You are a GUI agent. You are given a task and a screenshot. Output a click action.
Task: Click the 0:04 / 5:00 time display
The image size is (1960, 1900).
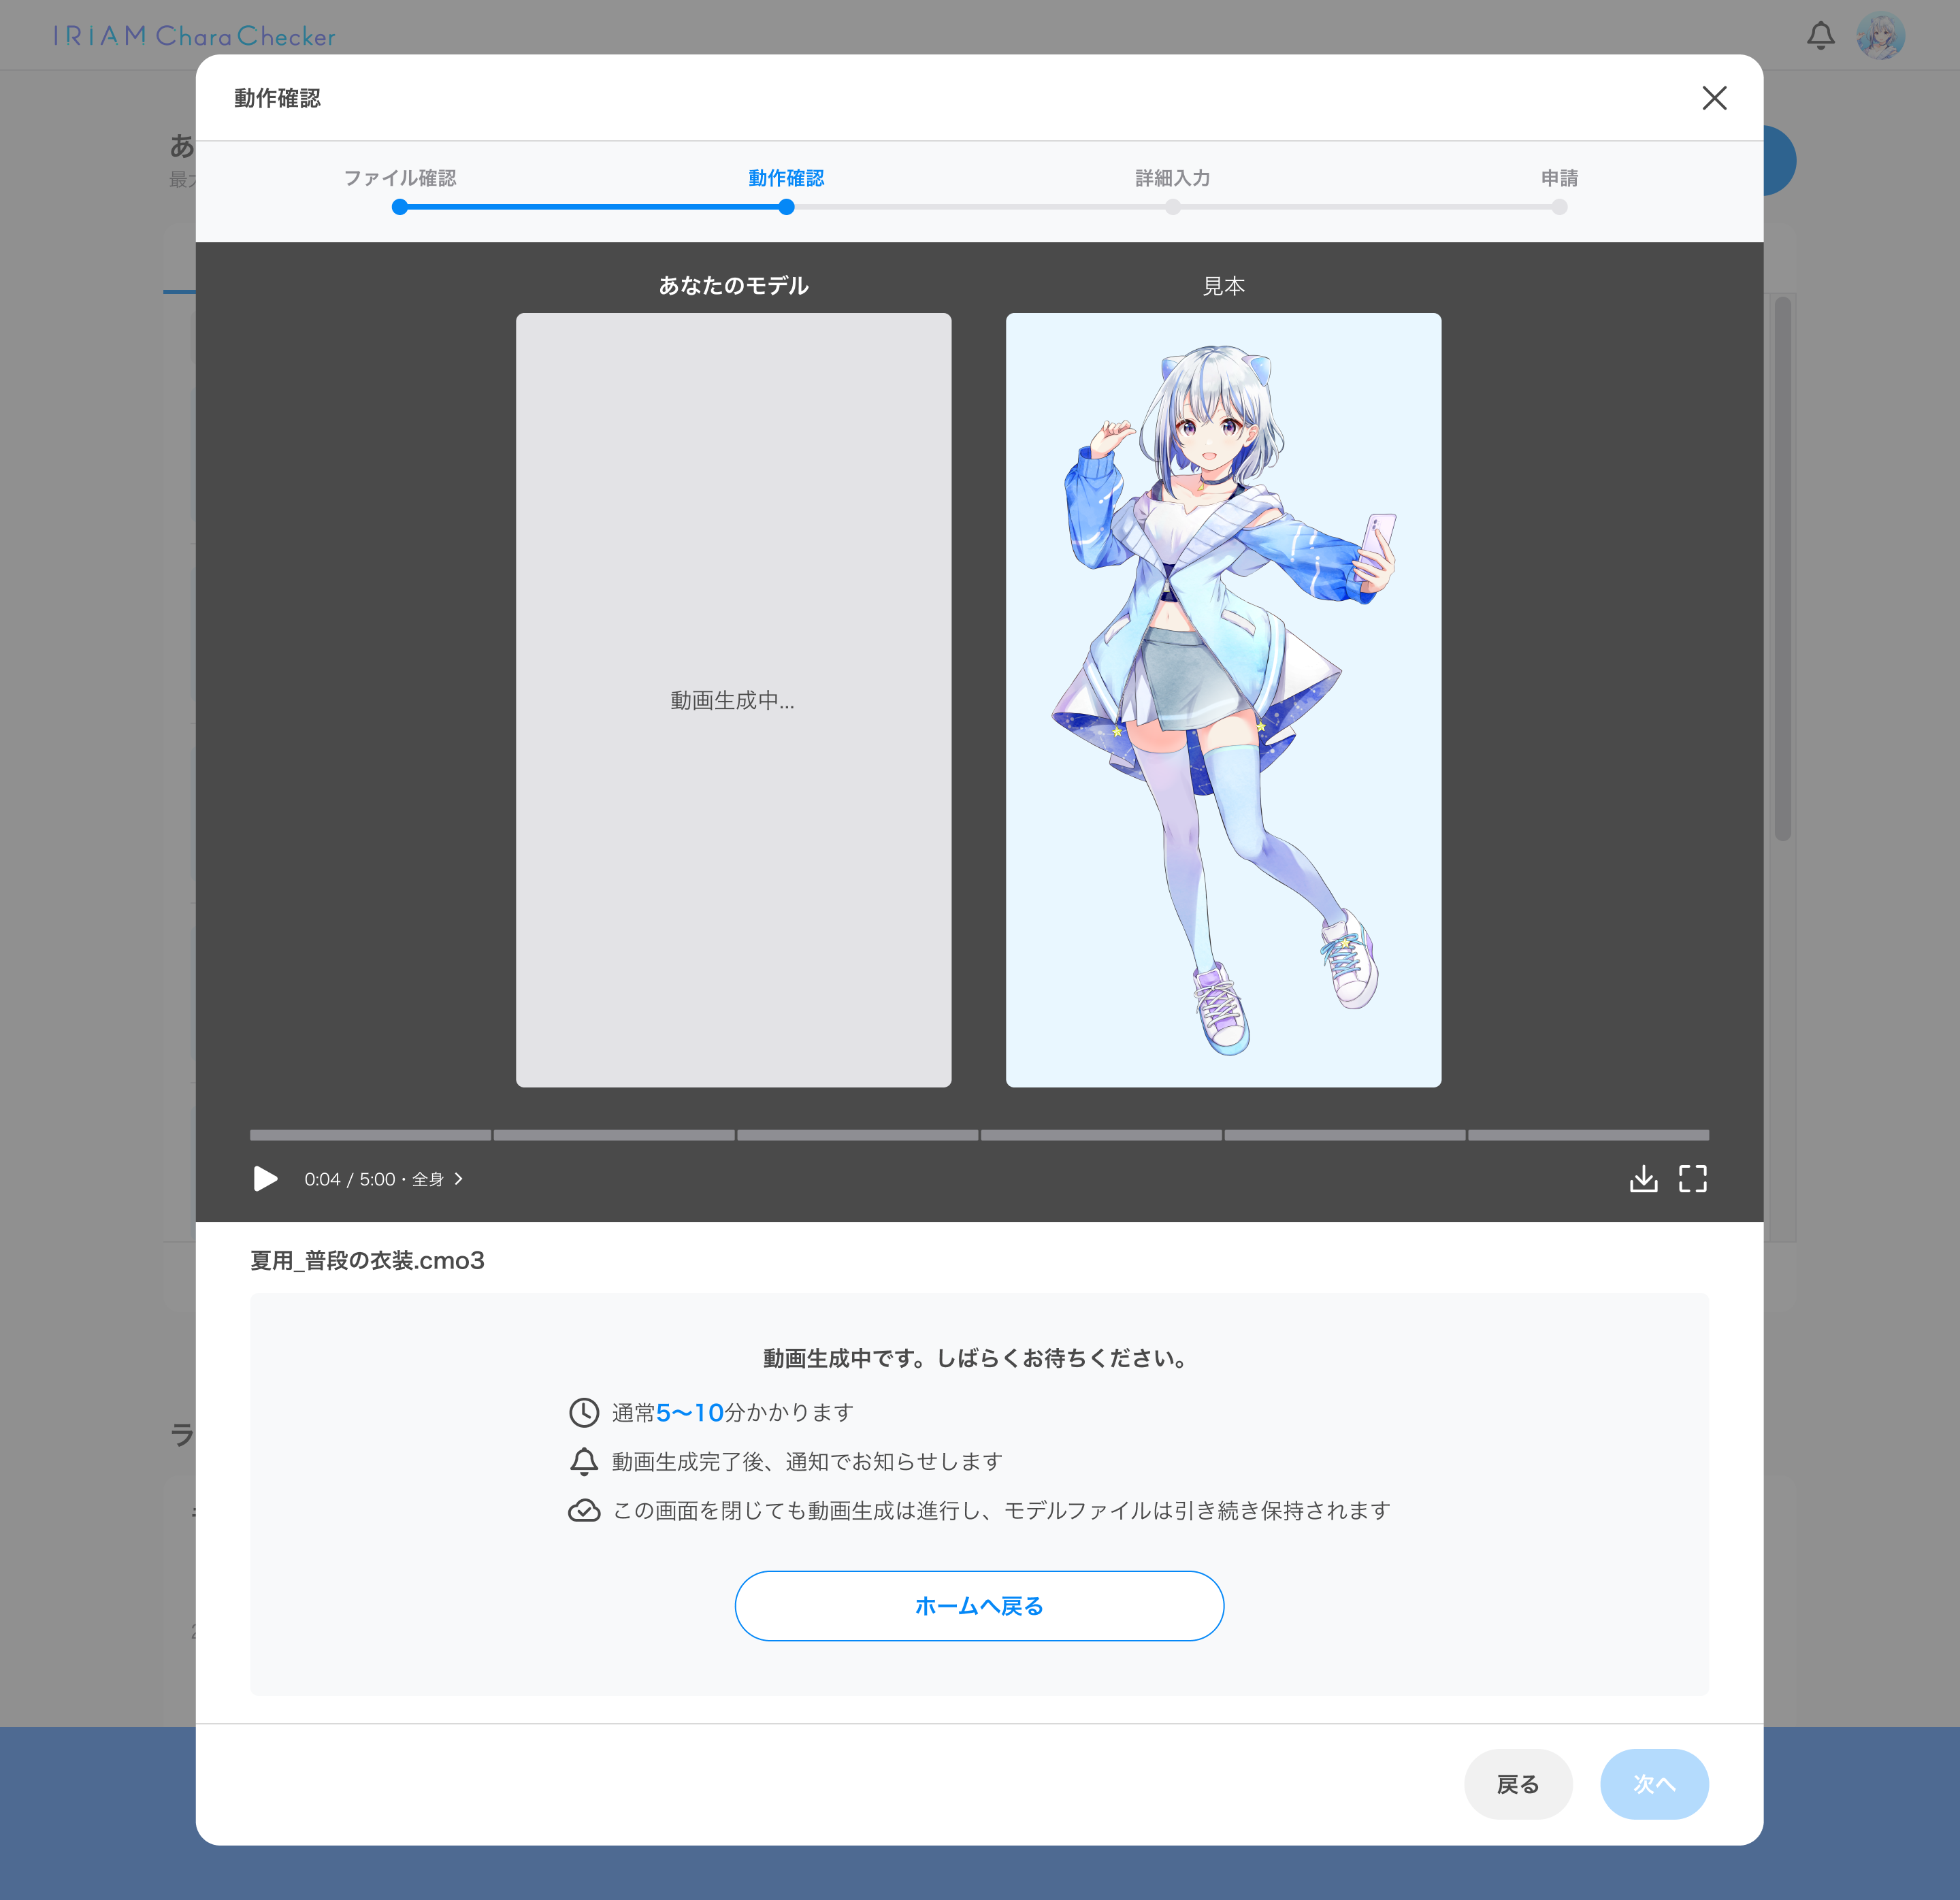(x=350, y=1179)
